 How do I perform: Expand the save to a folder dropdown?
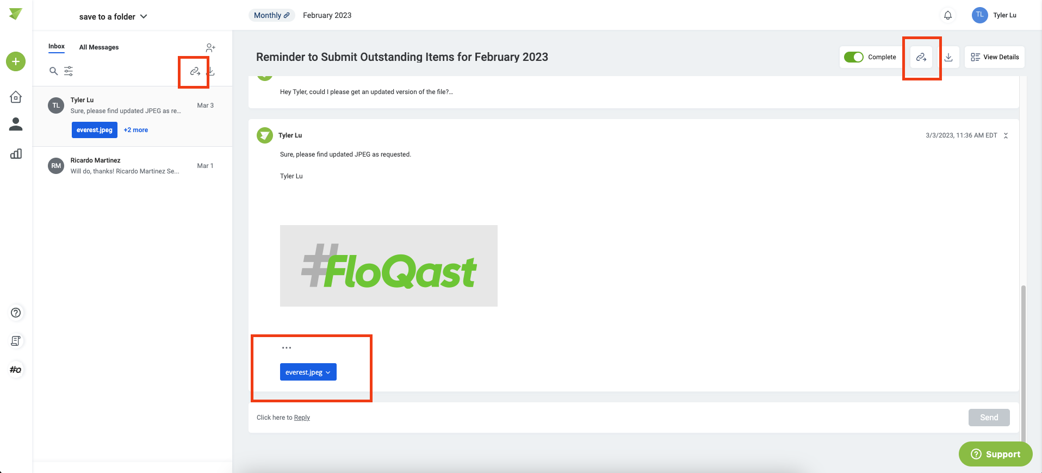coord(113,17)
